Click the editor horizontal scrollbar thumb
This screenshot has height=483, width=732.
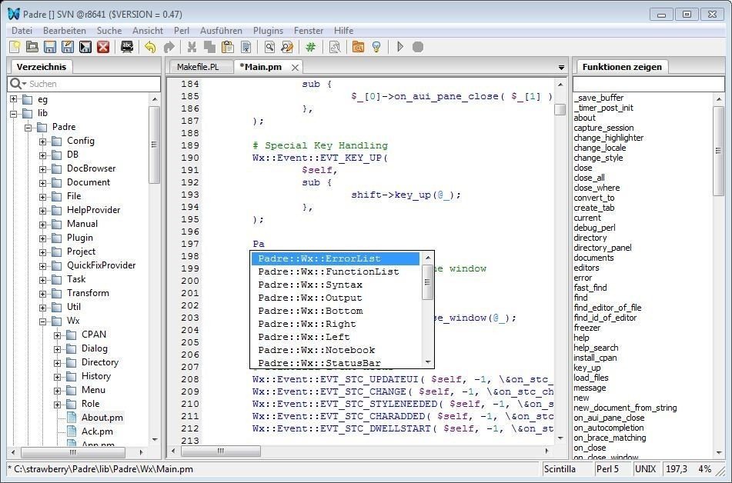click(221, 451)
